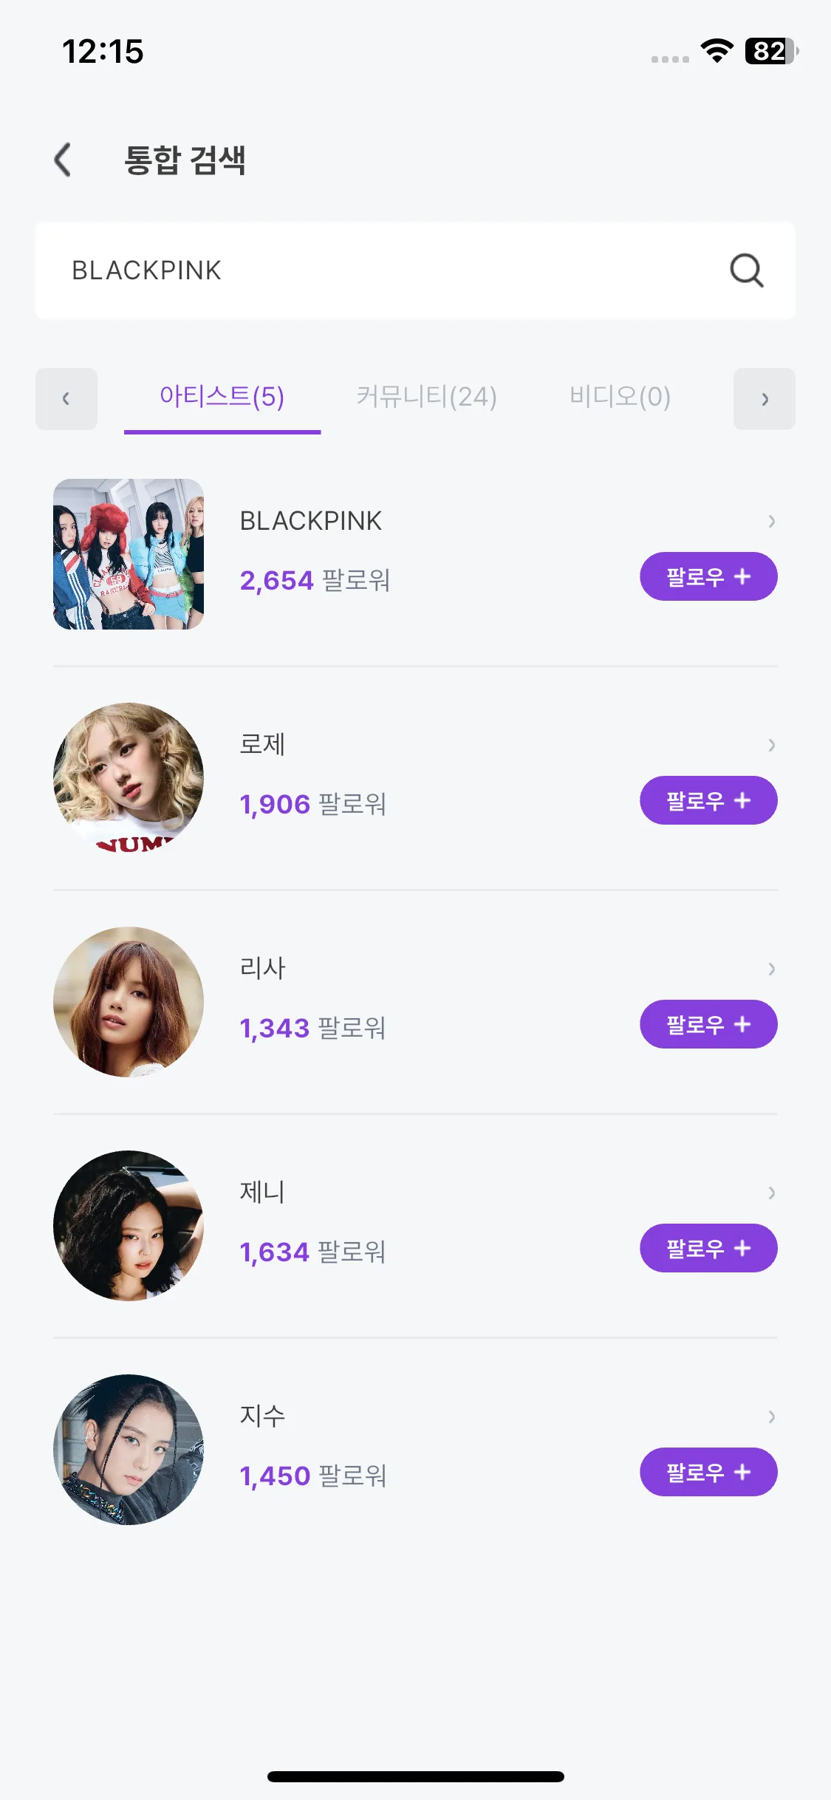Follow 리사 with the 팔로우 + button
Screen dimensions: 831x1800
(x=708, y=1024)
